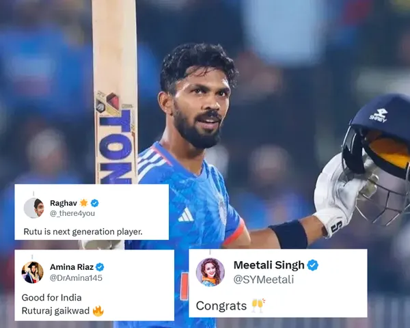
Task: Open the @DrAmina145 handle link
Action: pyautogui.click(x=76, y=278)
